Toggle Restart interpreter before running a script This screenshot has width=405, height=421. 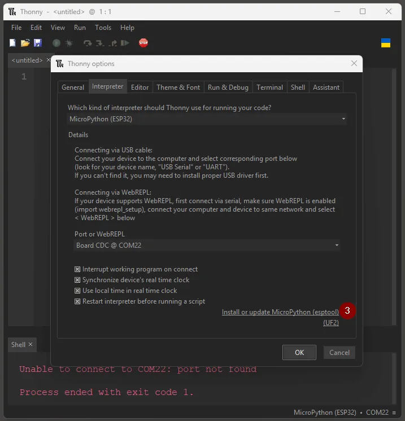point(77,301)
